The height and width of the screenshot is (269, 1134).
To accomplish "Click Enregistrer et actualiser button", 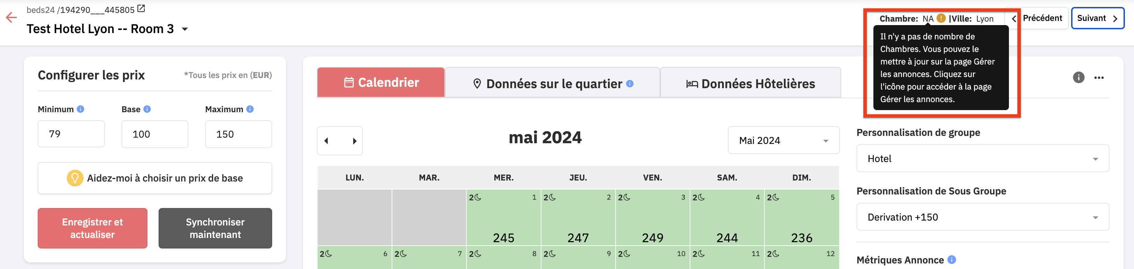I will [93, 228].
